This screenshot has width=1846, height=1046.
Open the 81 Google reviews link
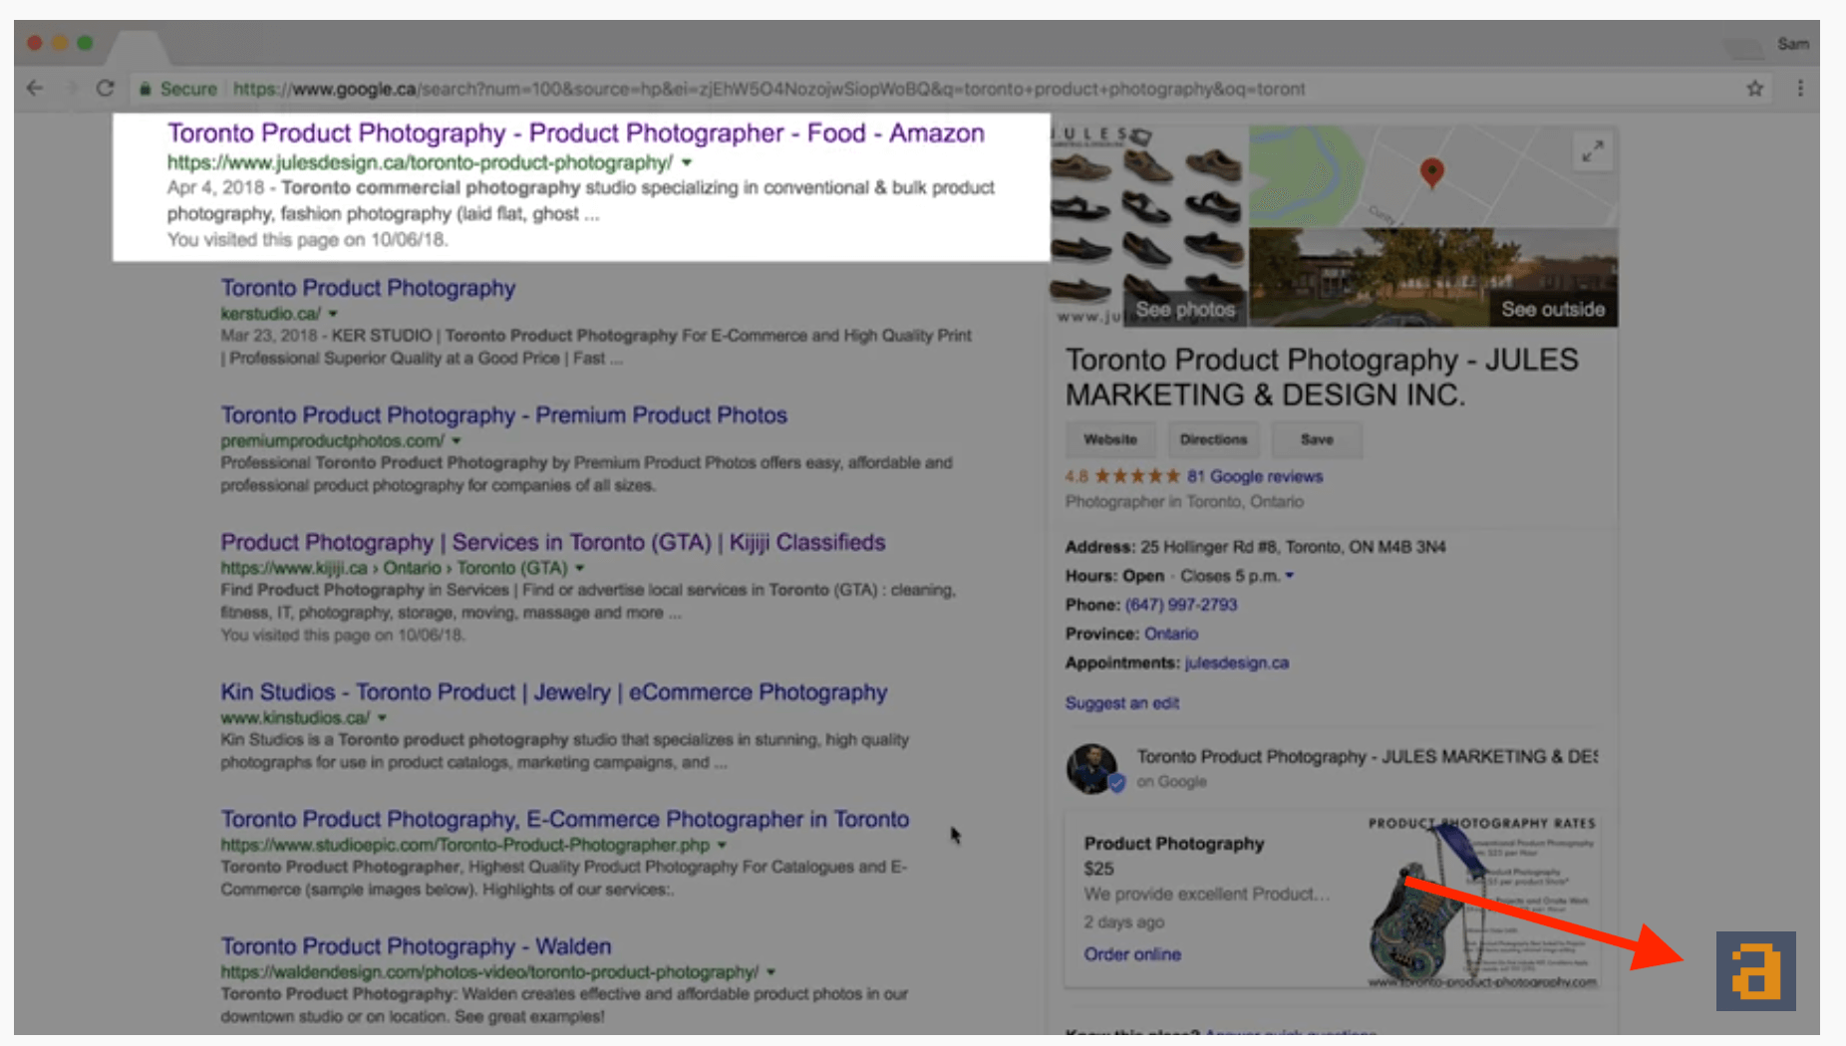(x=1255, y=476)
